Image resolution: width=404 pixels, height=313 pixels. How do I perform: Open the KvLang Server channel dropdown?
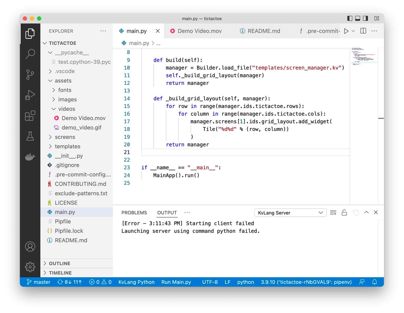click(290, 212)
